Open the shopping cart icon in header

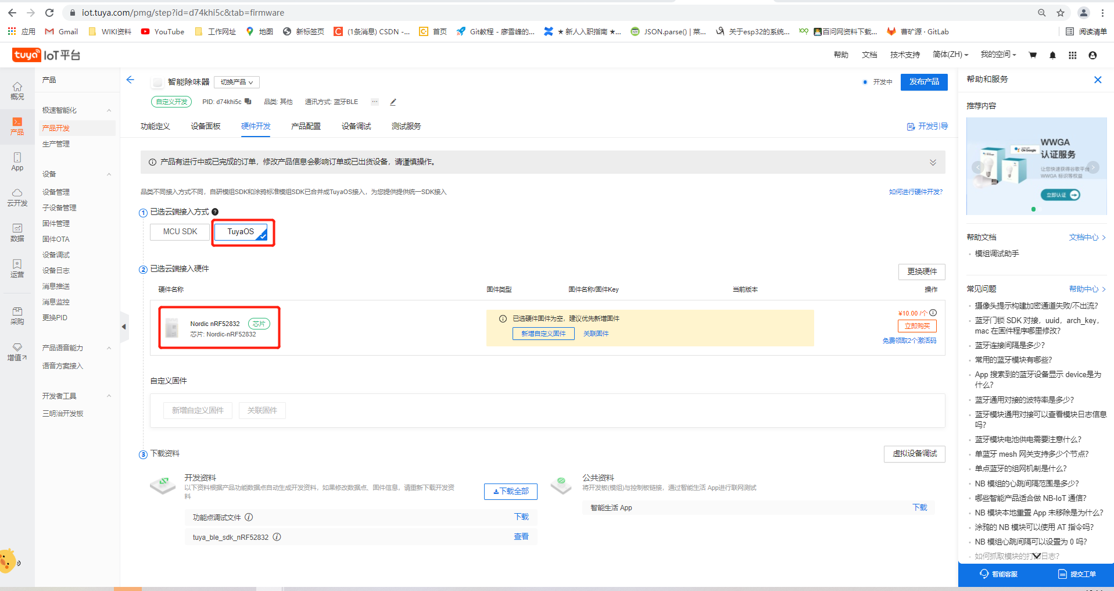(1033, 55)
